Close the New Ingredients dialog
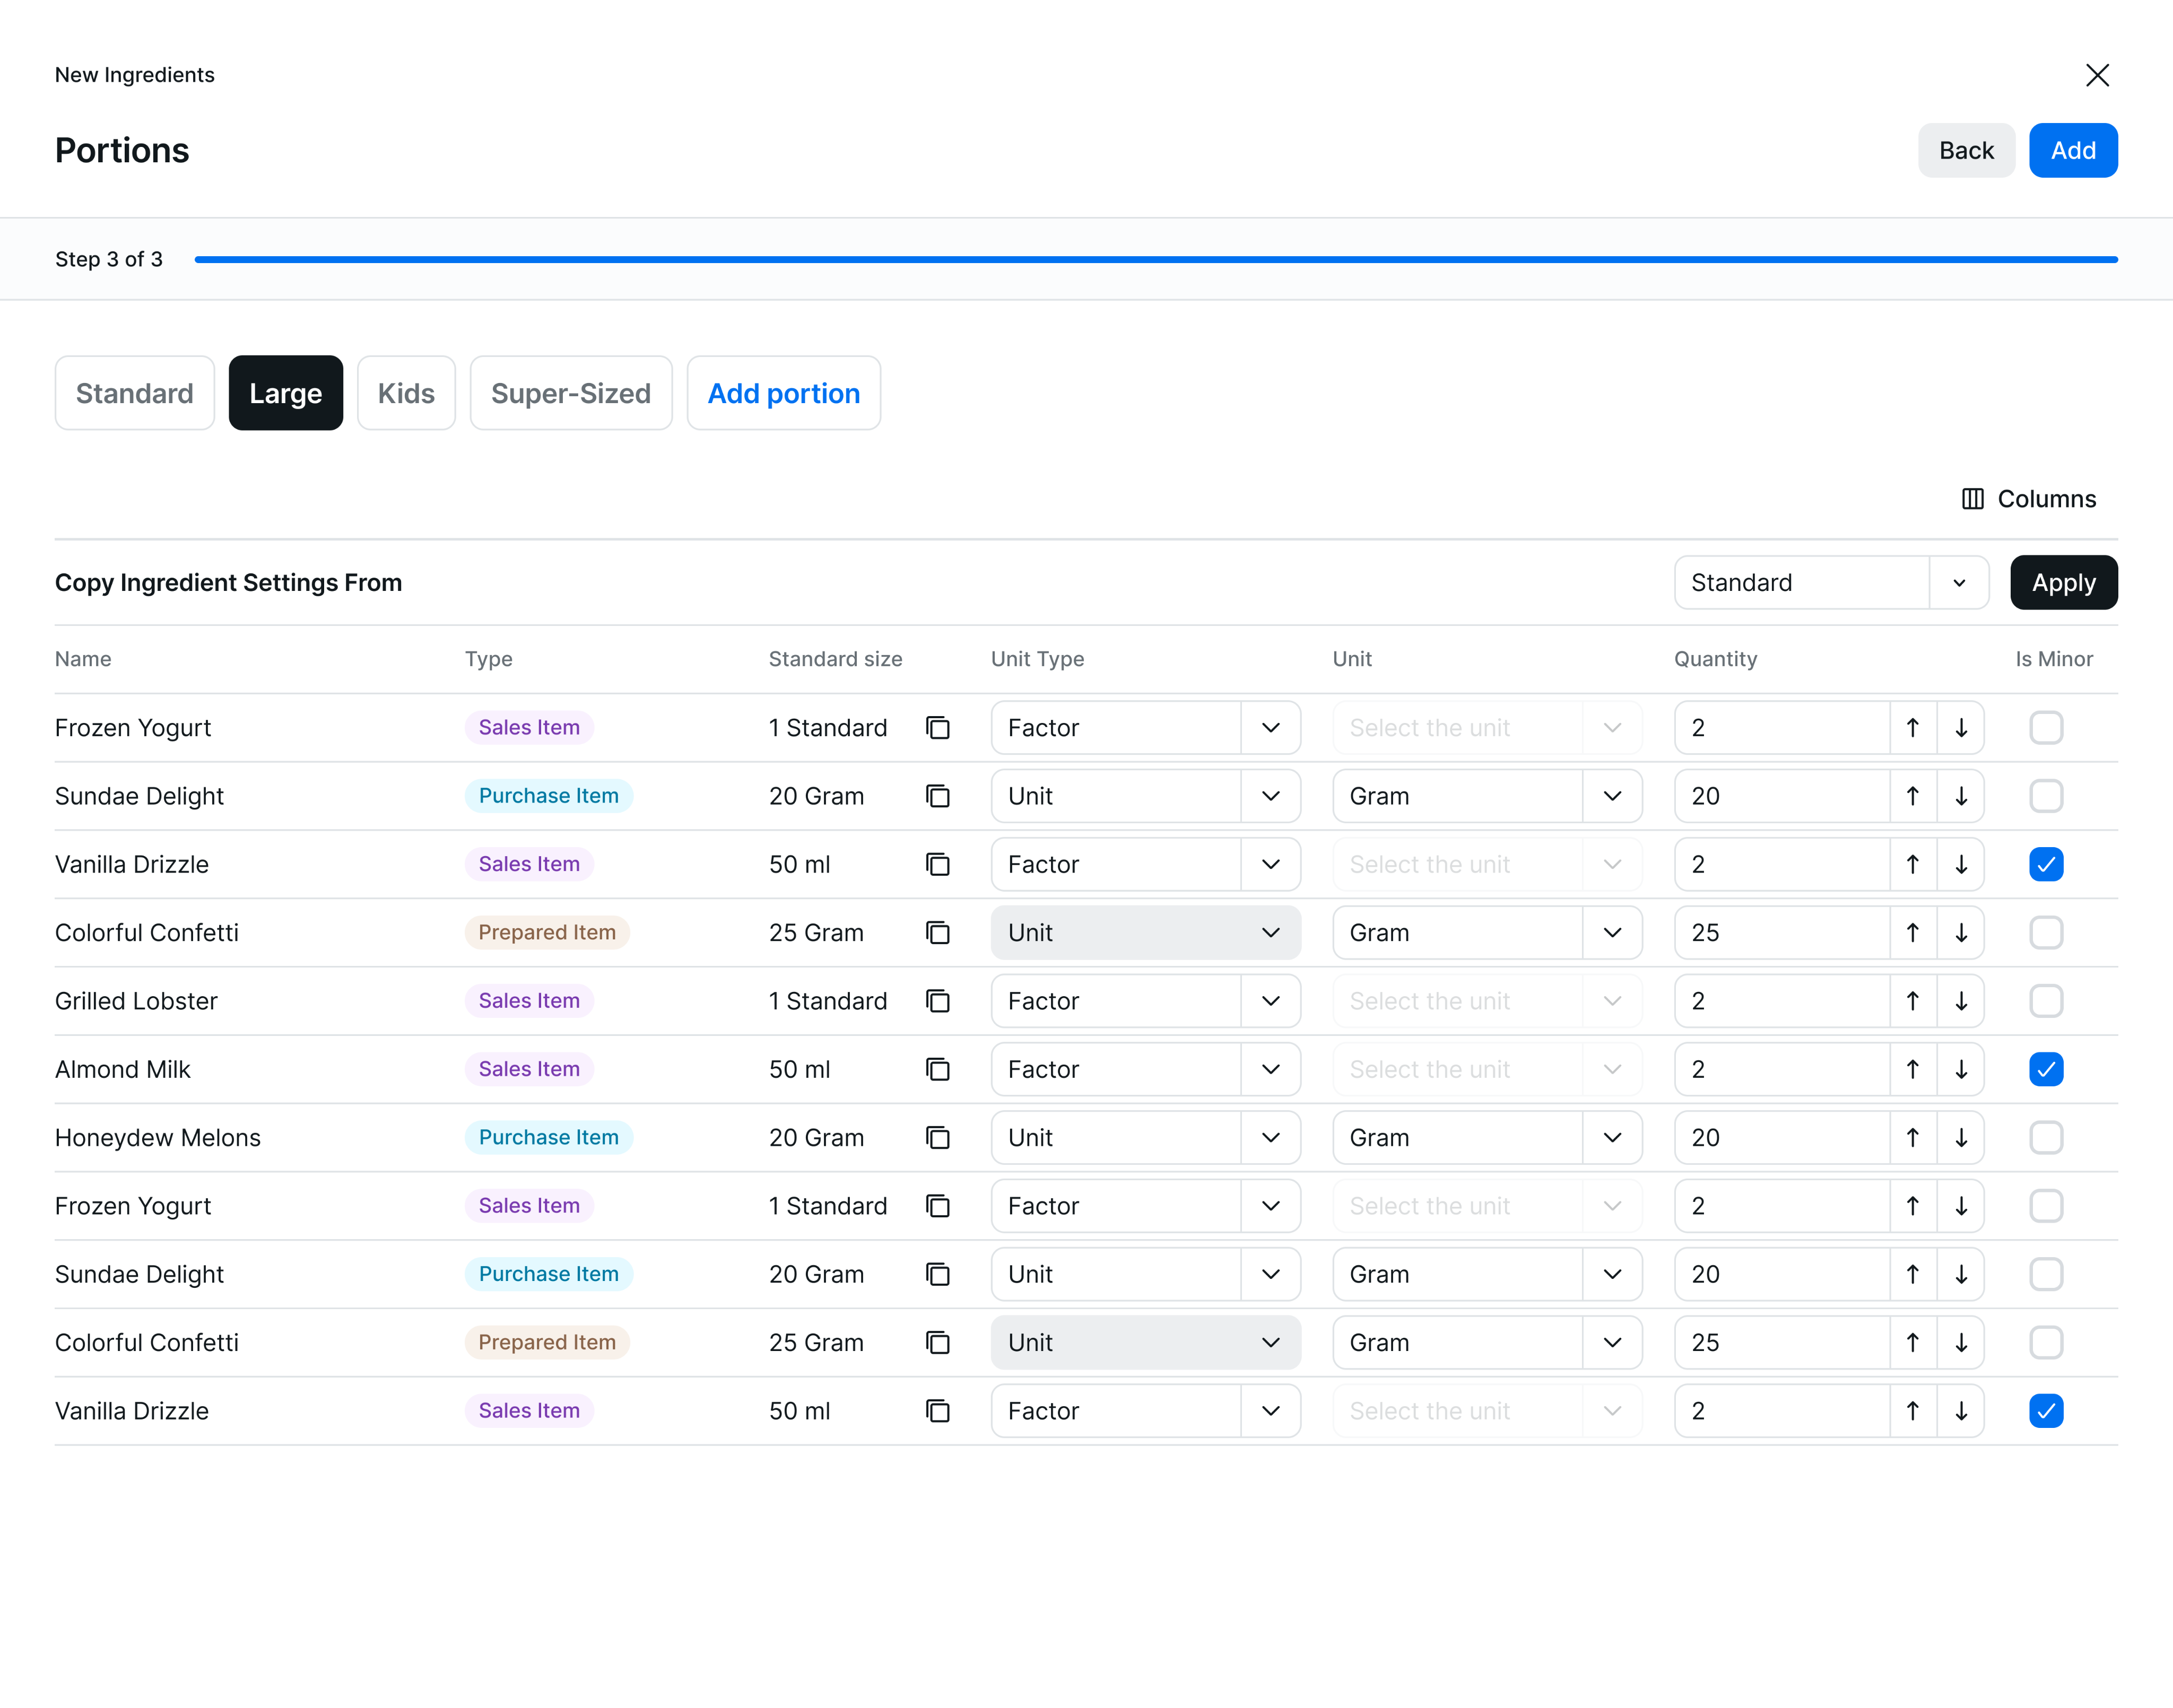 click(x=2097, y=75)
